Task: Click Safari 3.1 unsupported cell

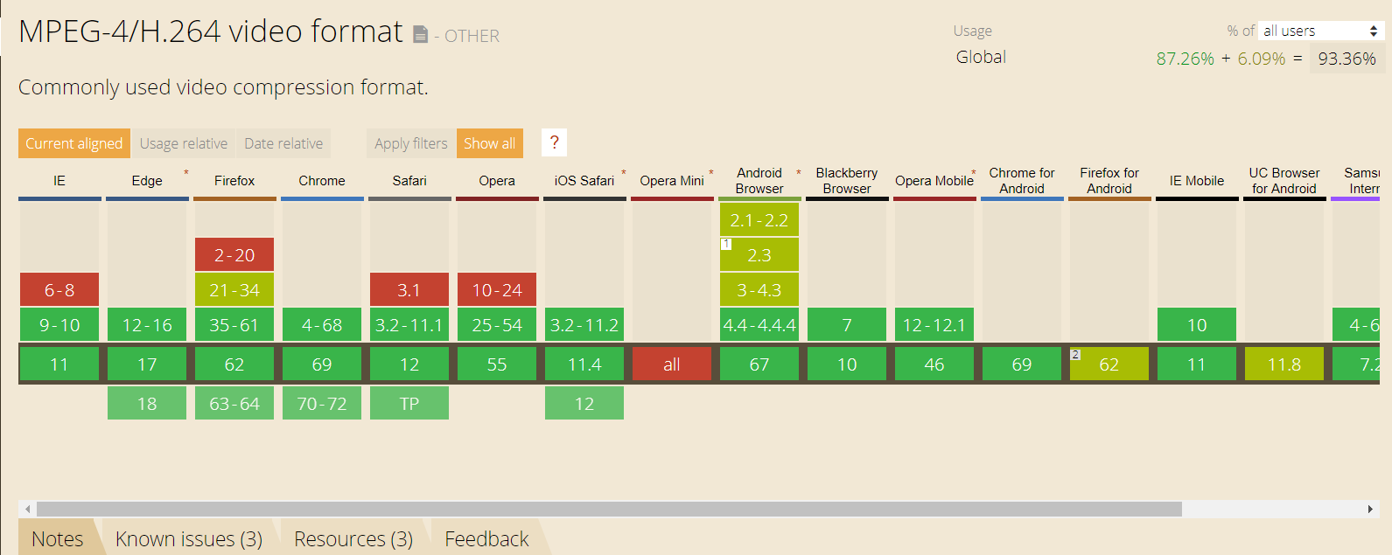Action: click(409, 289)
